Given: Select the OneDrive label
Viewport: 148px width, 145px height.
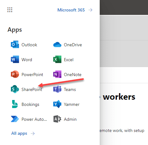Looking at the screenshot, I should [x=73, y=45].
